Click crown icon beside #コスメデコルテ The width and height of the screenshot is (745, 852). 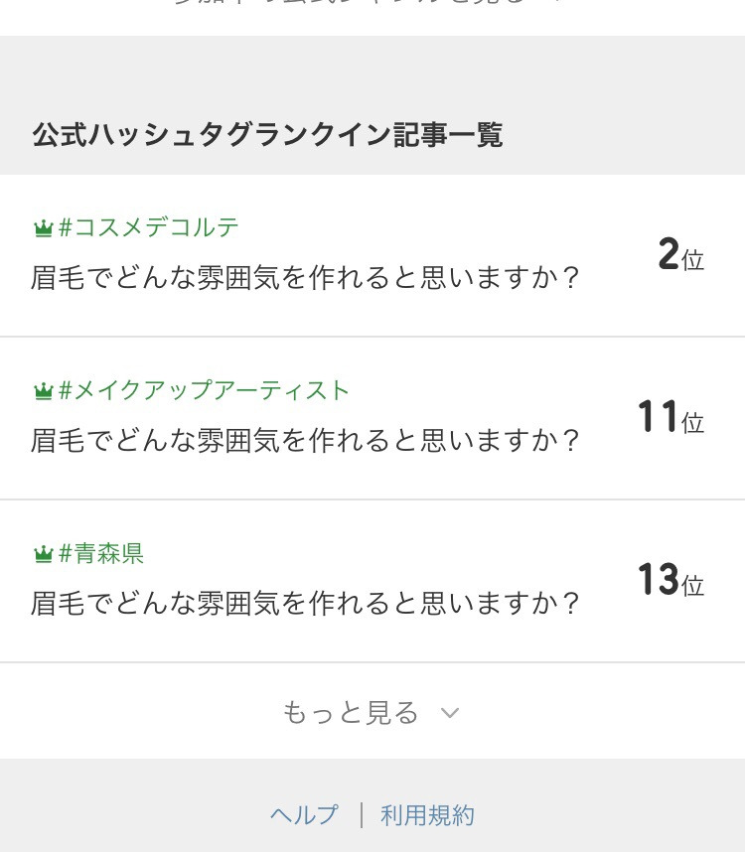43,227
